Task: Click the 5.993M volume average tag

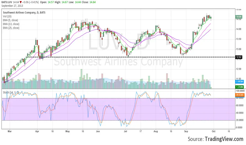Action: tap(240, 81)
